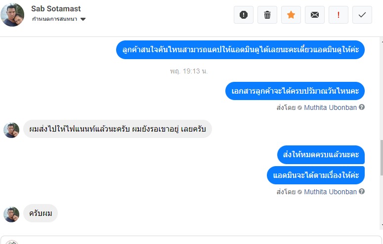
Task: Click sent-status check icon beside upper sender name
Action: [299, 107]
